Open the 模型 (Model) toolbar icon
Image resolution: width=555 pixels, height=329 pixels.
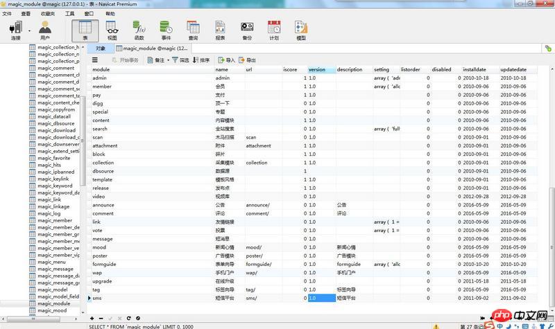(x=301, y=30)
